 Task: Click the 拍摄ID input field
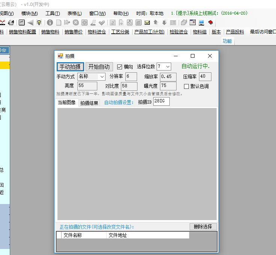coord(161,102)
